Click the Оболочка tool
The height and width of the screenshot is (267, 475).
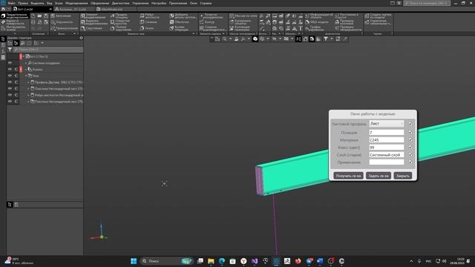pyautogui.click(x=180, y=22)
